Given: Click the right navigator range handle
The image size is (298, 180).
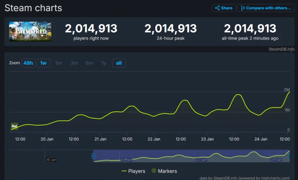Looking at the screenshot, I should (x=289, y=156).
